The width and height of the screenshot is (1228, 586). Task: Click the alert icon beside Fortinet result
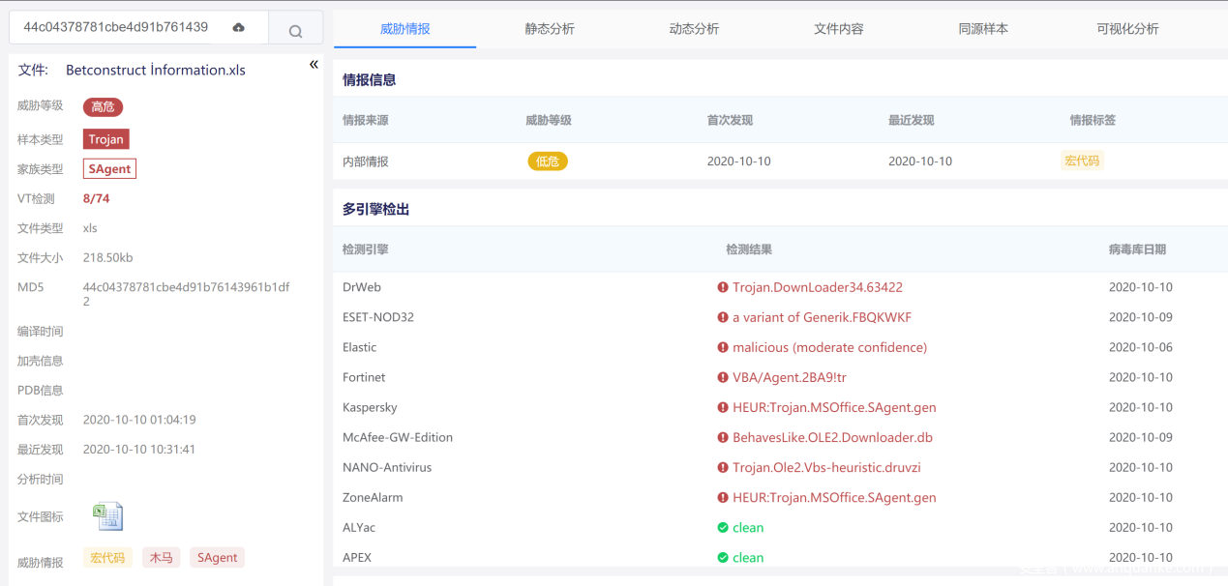click(x=722, y=377)
